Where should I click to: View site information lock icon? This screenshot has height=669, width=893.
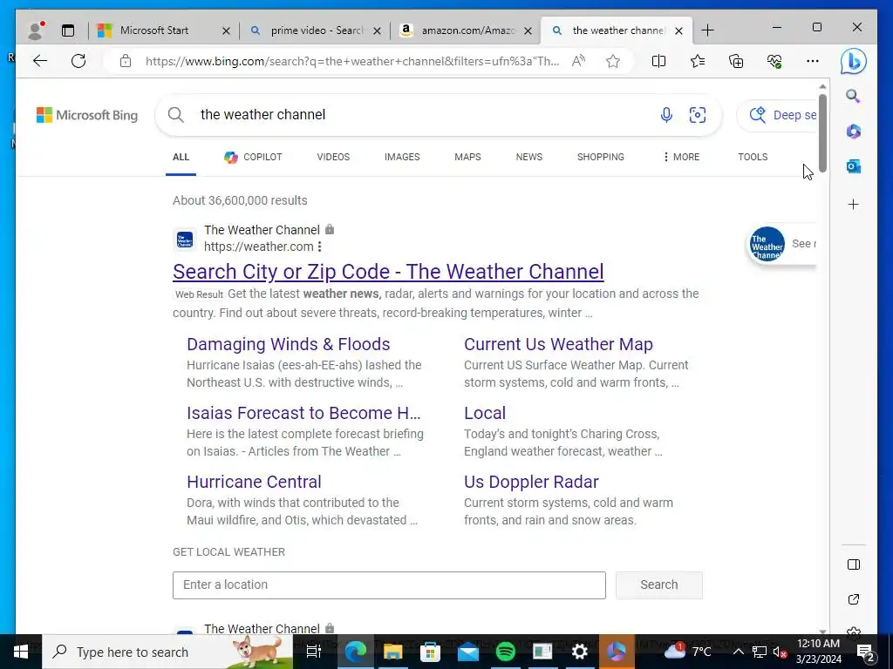pyautogui.click(x=126, y=61)
